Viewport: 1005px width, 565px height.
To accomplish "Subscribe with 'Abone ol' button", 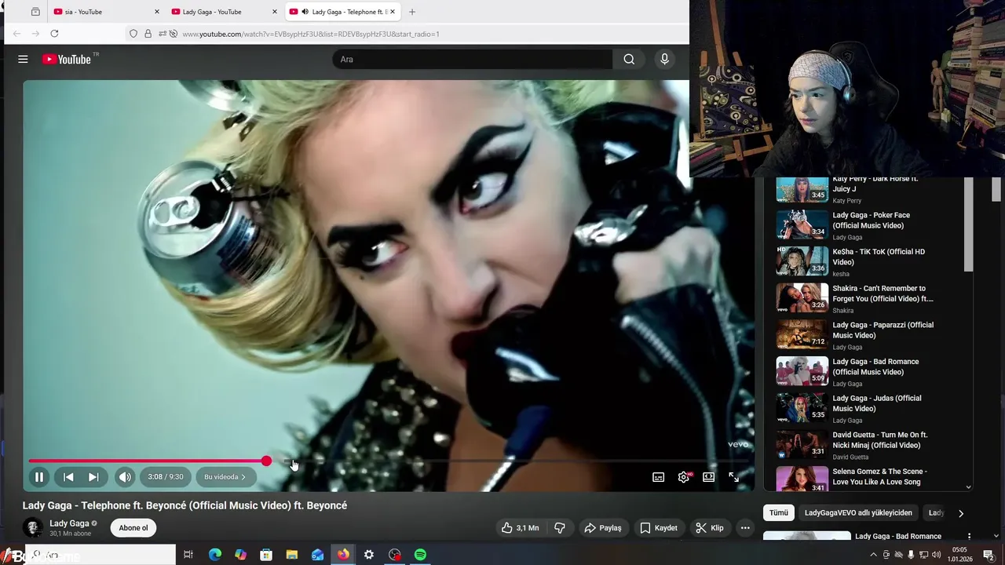I will 133,528.
